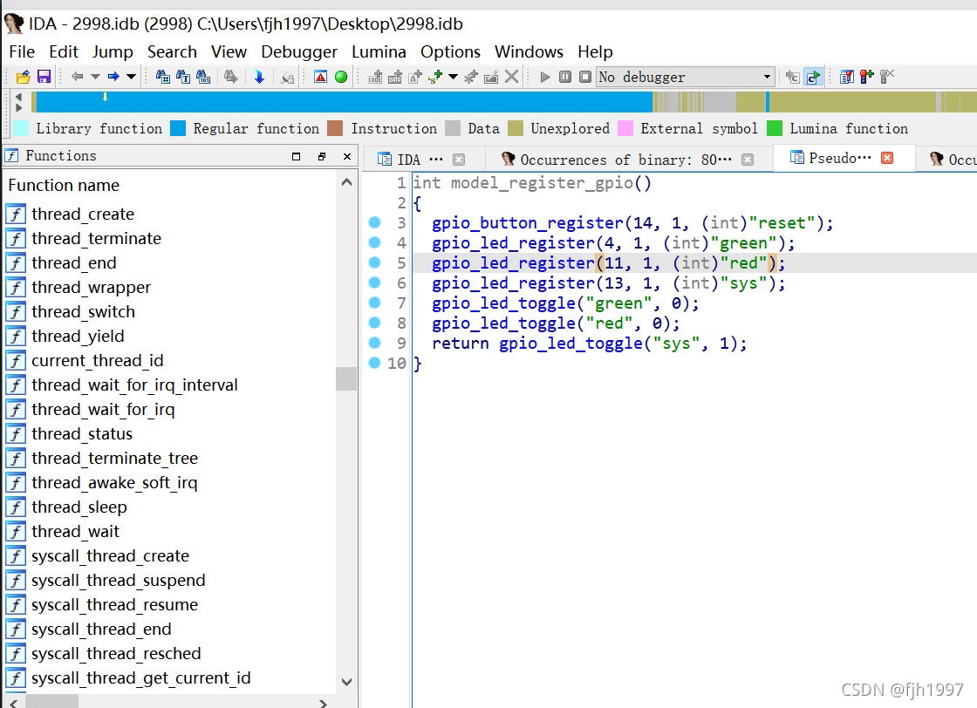
Task: Click Functions list scroll down arrow
Action: (347, 682)
